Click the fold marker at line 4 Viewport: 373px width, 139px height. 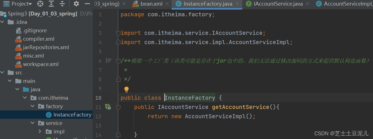click(118, 42)
